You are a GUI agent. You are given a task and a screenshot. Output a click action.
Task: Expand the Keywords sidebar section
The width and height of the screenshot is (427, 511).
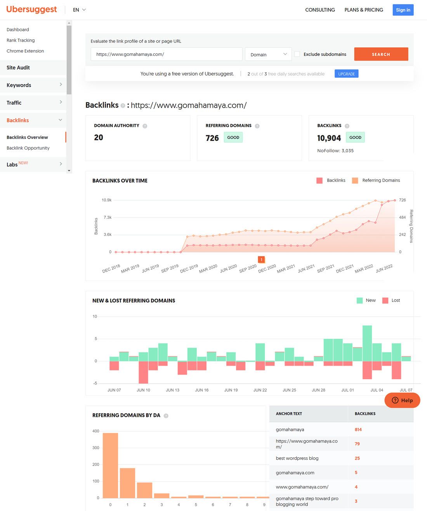pos(33,85)
